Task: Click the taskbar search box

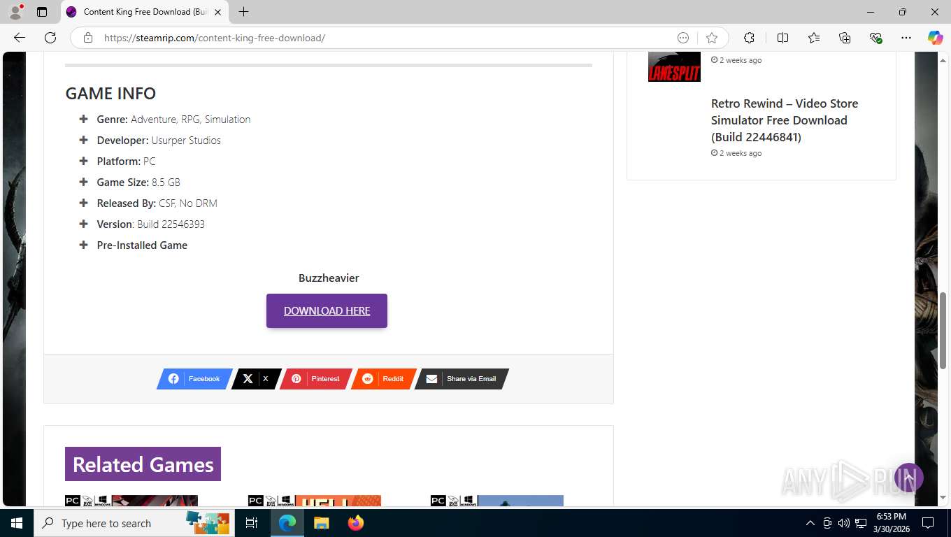Action: [134, 523]
